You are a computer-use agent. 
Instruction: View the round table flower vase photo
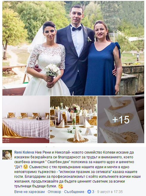(73, 120)
